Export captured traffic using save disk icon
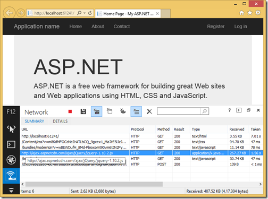 (83, 111)
